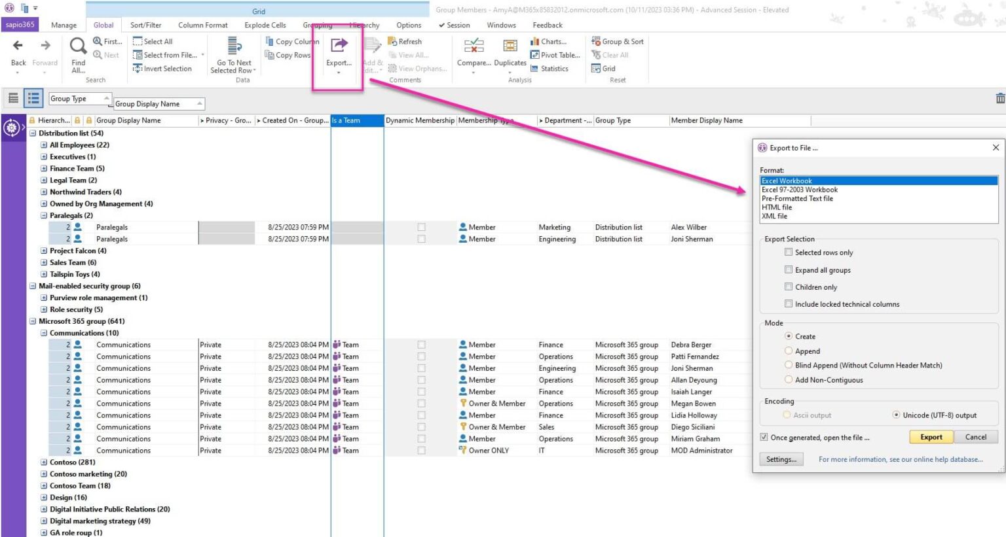
Task: Enable Include locked technical columns
Action: pos(789,303)
